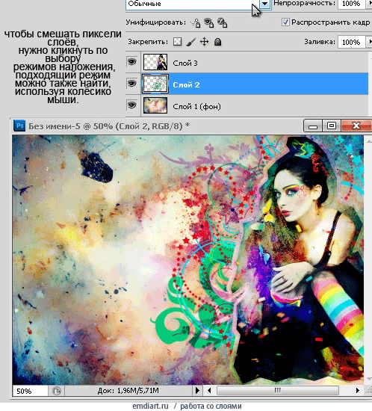Image resolution: width=372 pixels, height=411 pixels.
Task: Hide Слой 2 with its eye icon
Action: point(131,84)
